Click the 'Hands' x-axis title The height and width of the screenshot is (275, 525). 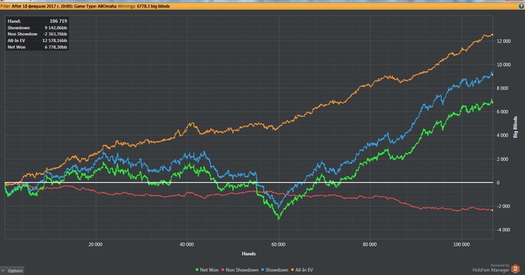249,254
